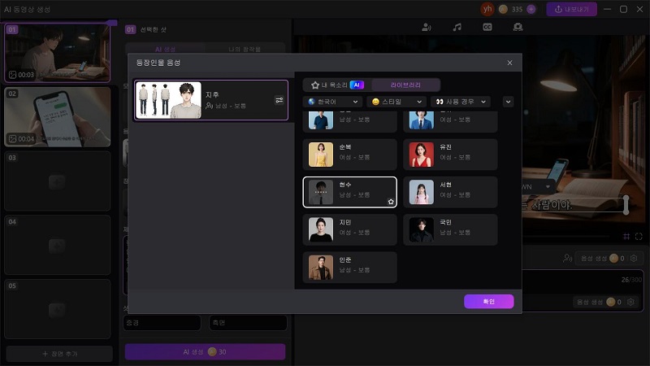Screen dimensions: 650x366
Task: Select the 서현 voice card
Action: pyautogui.click(x=450, y=192)
